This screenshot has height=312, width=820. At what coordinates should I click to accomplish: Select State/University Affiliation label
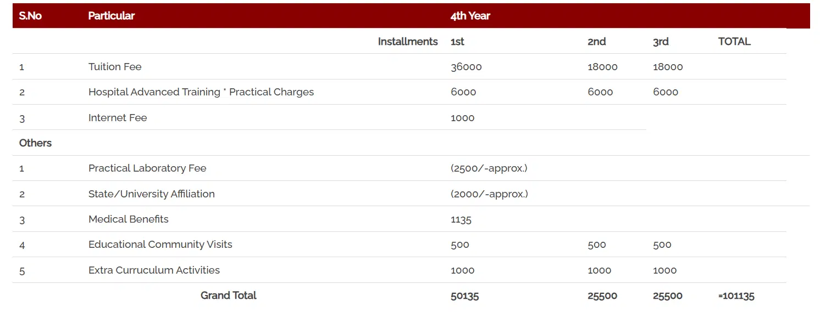click(x=152, y=194)
